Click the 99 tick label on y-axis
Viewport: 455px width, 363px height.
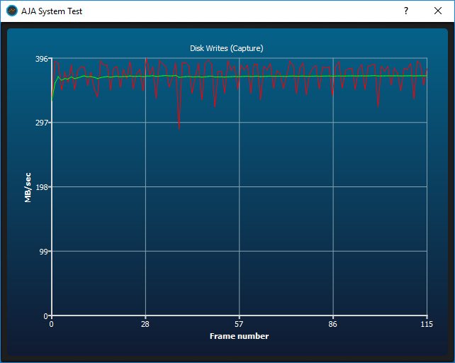pyautogui.click(x=43, y=252)
